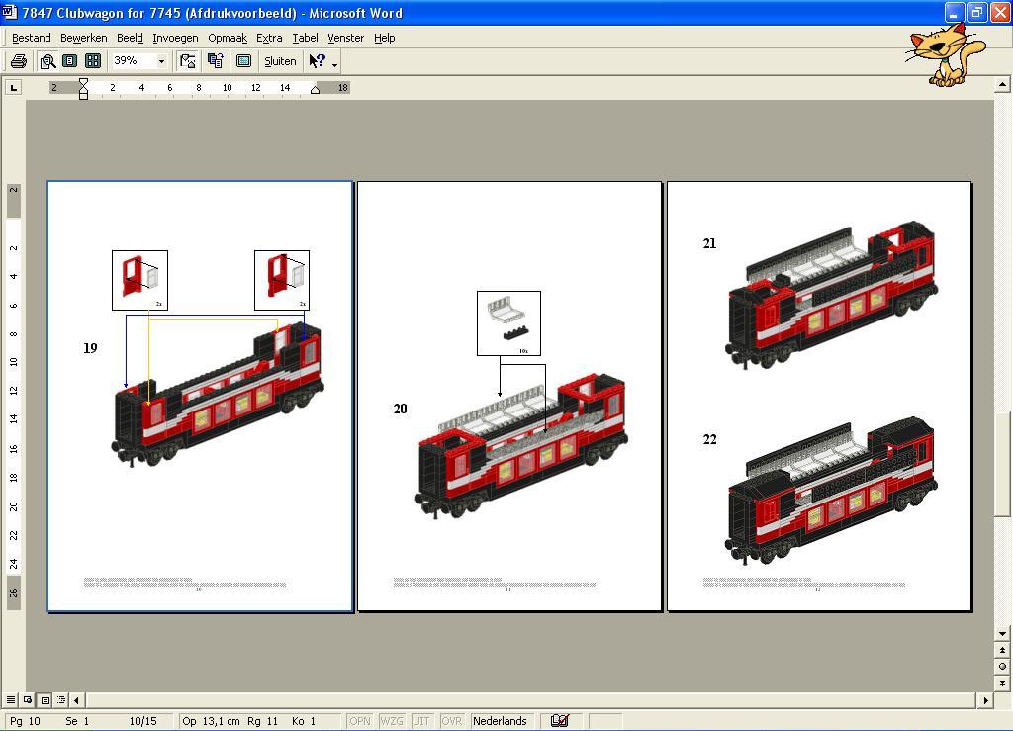Select the page with steps 21 and 22

click(819, 396)
